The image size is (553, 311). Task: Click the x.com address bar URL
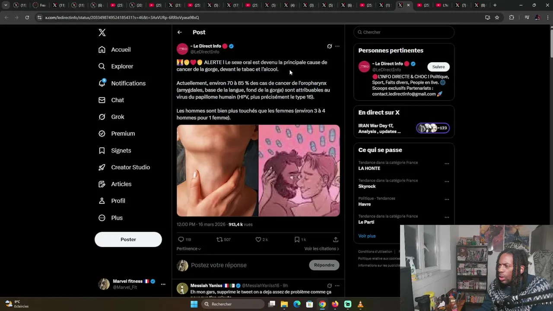[x=122, y=18]
